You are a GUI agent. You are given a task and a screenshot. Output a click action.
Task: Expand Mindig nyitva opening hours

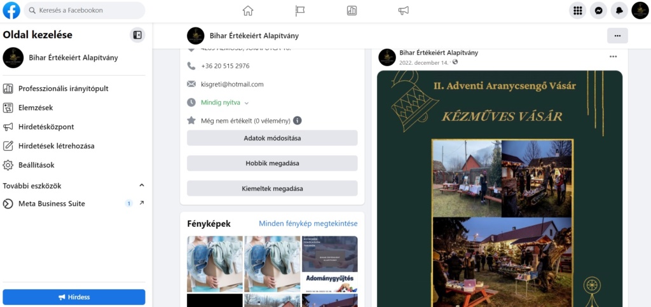(224, 102)
